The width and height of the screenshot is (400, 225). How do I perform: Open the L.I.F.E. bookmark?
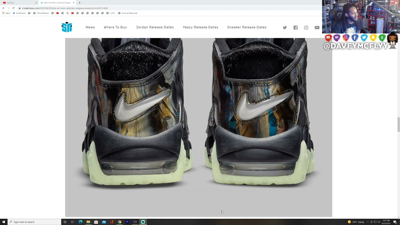[x=111, y=13]
